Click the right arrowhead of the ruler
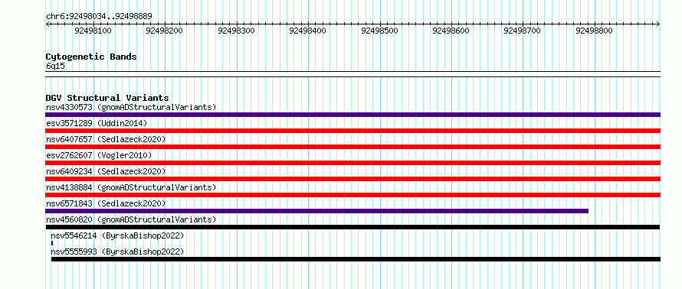The height and width of the screenshot is (289, 682). coord(658,24)
